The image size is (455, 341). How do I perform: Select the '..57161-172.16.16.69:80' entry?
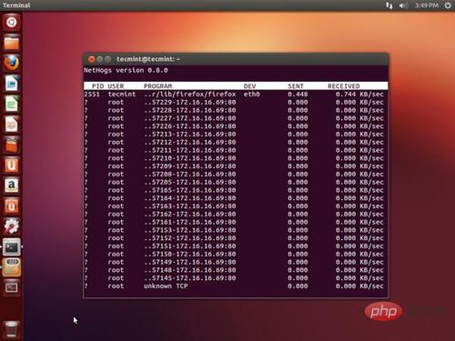click(190, 222)
